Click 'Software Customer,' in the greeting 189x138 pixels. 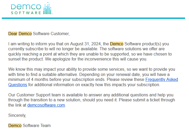[51, 34]
